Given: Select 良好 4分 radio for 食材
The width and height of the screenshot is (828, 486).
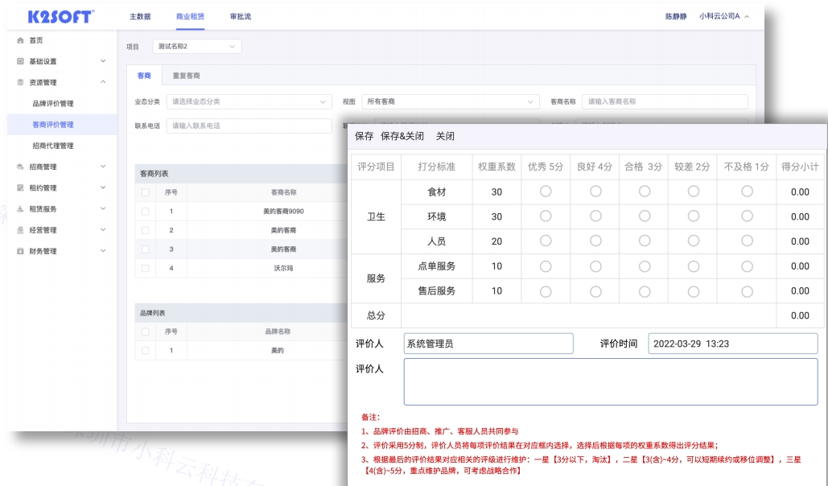Looking at the screenshot, I should [595, 192].
